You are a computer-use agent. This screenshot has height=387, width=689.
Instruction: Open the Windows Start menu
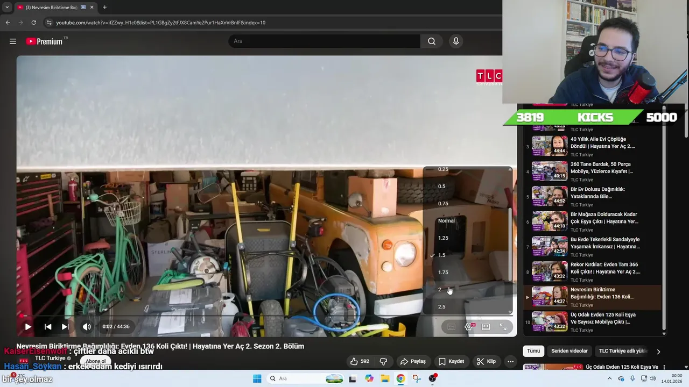[x=257, y=378]
